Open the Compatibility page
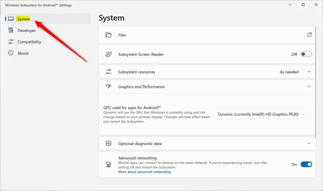Viewport: 323px width, 191px height. tap(29, 42)
